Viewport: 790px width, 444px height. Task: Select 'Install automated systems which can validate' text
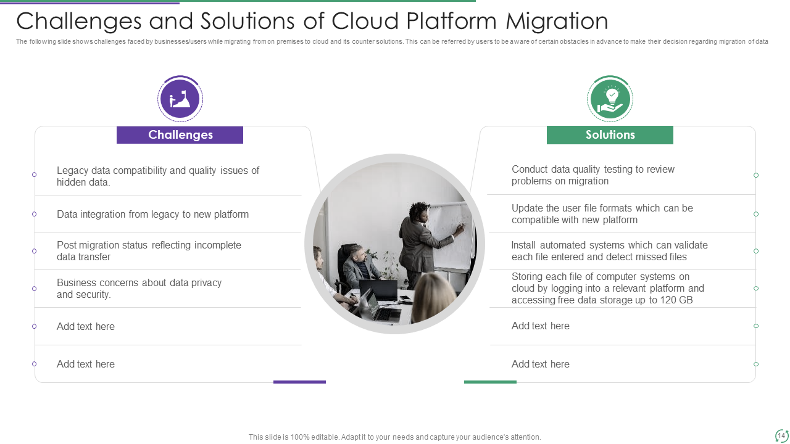[x=610, y=251]
